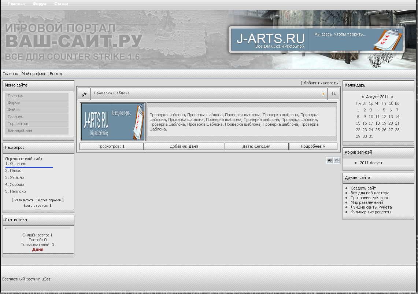The image size is (418, 294).
Task: Click the Добавить новость link
Action: [x=321, y=83]
